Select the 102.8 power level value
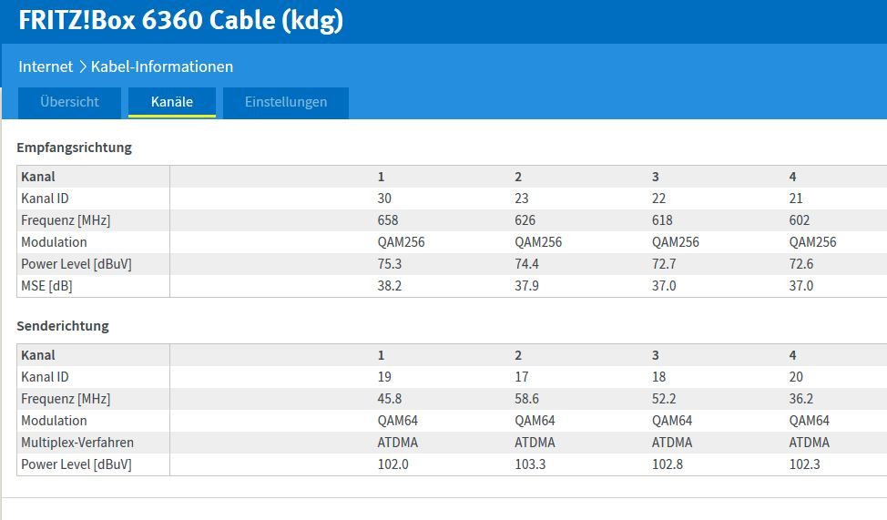The width and height of the screenshot is (887, 520). click(x=668, y=464)
